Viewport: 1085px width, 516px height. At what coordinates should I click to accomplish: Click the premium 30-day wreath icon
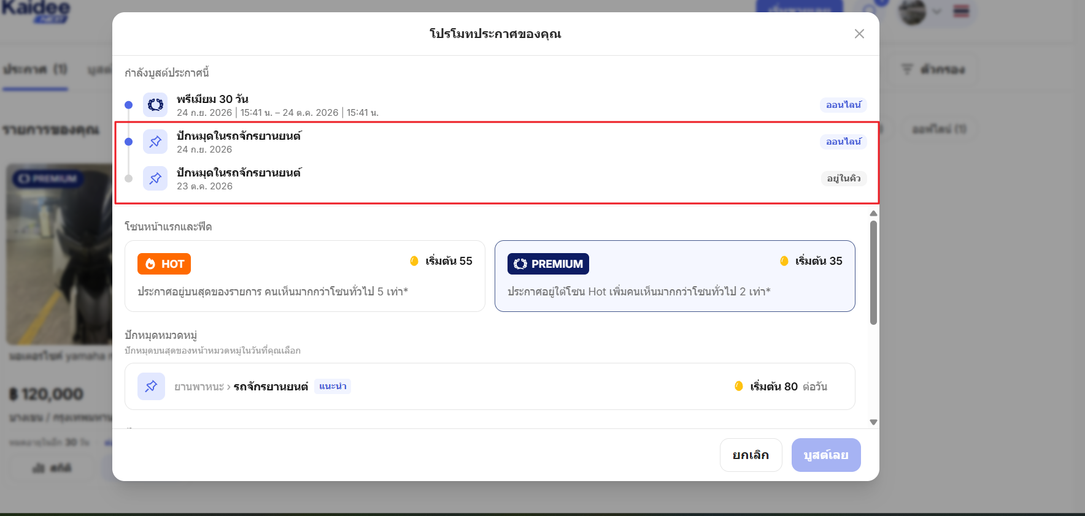[155, 105]
